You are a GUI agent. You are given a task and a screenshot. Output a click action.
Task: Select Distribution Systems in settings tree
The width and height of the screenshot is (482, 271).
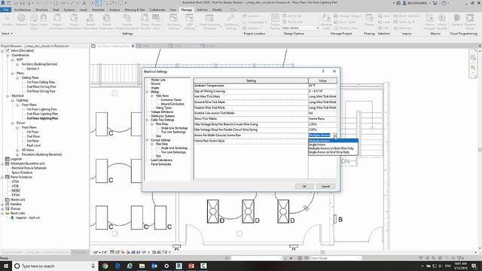pos(163,116)
